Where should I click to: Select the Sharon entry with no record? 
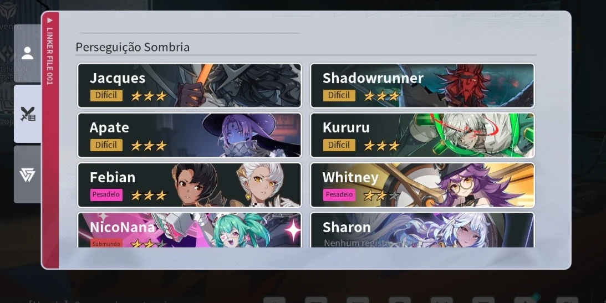(422, 230)
